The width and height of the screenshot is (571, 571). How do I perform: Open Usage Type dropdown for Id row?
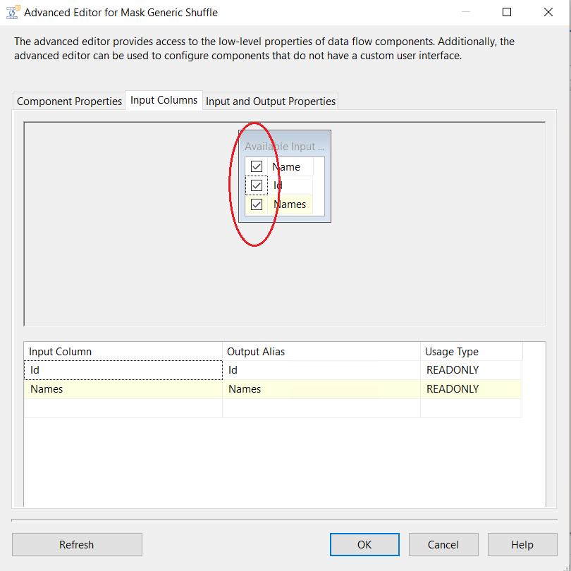coord(470,370)
